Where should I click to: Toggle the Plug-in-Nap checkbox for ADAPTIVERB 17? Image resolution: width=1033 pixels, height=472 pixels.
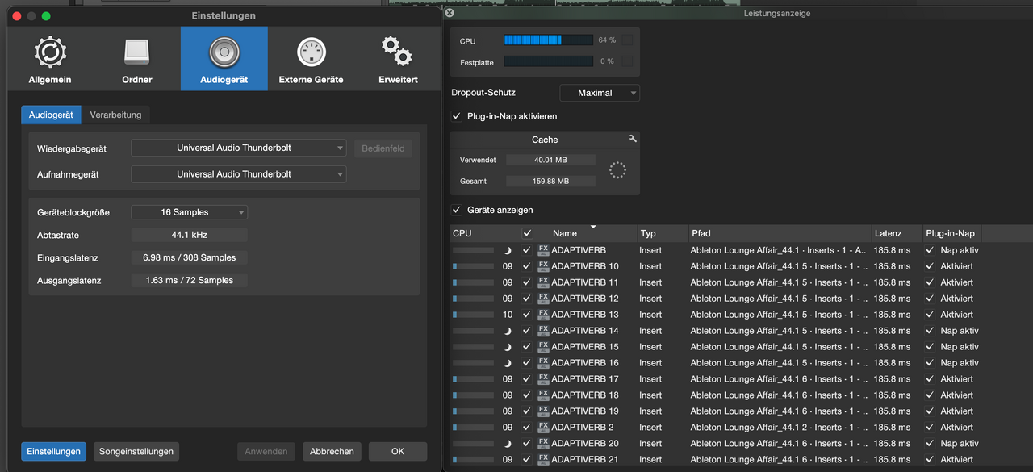pyautogui.click(x=930, y=379)
